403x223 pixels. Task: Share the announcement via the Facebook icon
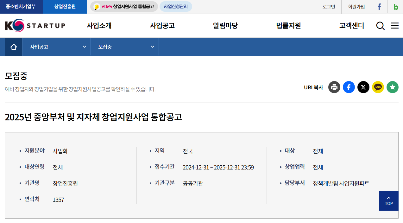[x=349, y=87]
